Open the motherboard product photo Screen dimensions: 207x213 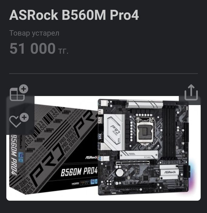click(103, 148)
